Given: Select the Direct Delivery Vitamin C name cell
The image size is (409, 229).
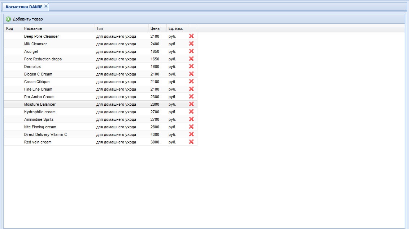Looking at the screenshot, I should [58, 134].
